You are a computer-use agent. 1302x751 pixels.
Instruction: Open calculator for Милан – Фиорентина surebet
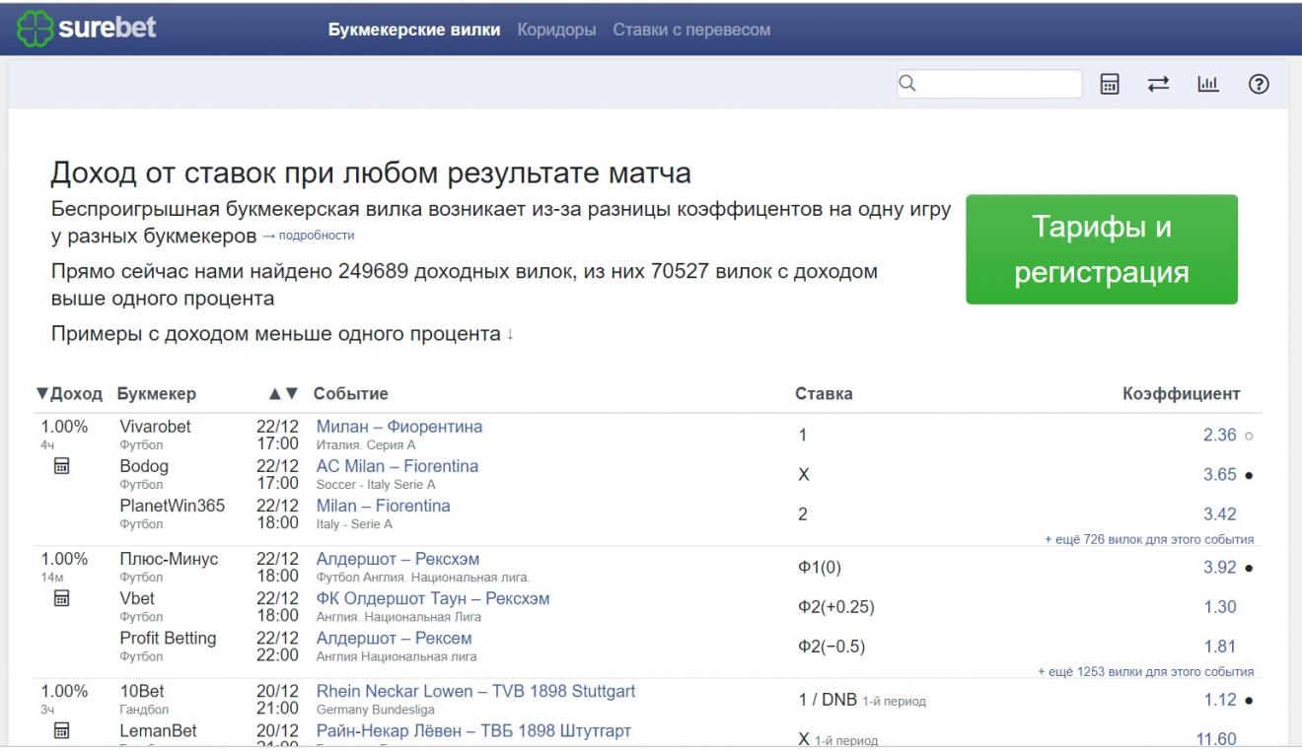coord(60,467)
